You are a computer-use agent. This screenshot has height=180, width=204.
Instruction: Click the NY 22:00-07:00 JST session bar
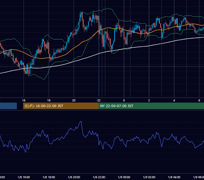point(151,106)
